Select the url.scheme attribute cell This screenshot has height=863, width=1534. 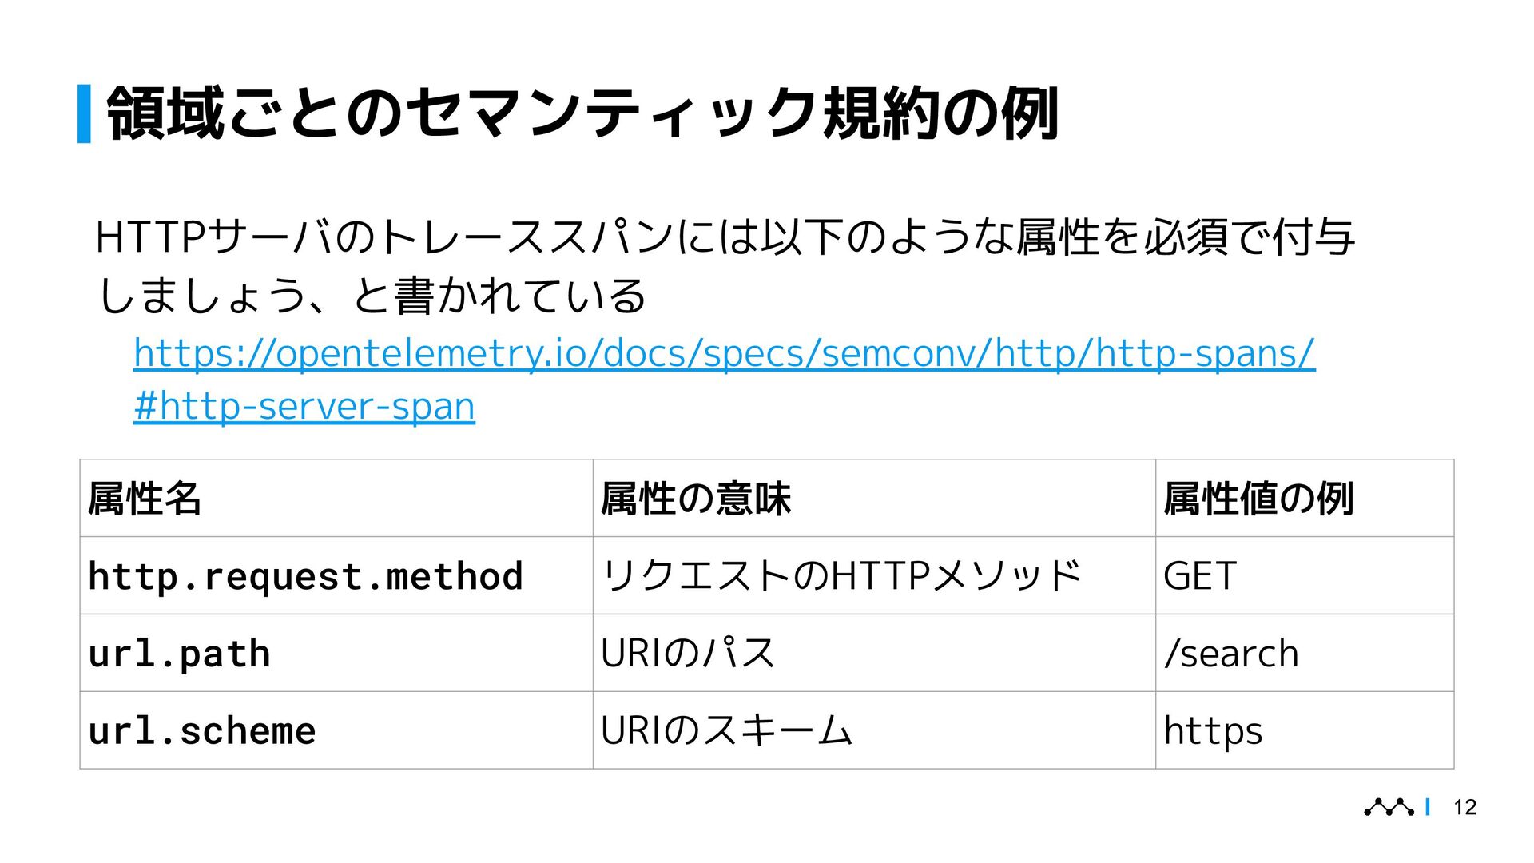point(336,730)
